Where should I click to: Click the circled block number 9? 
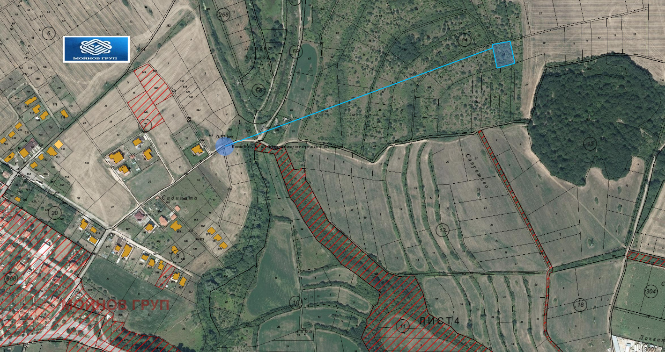click(177, 255)
